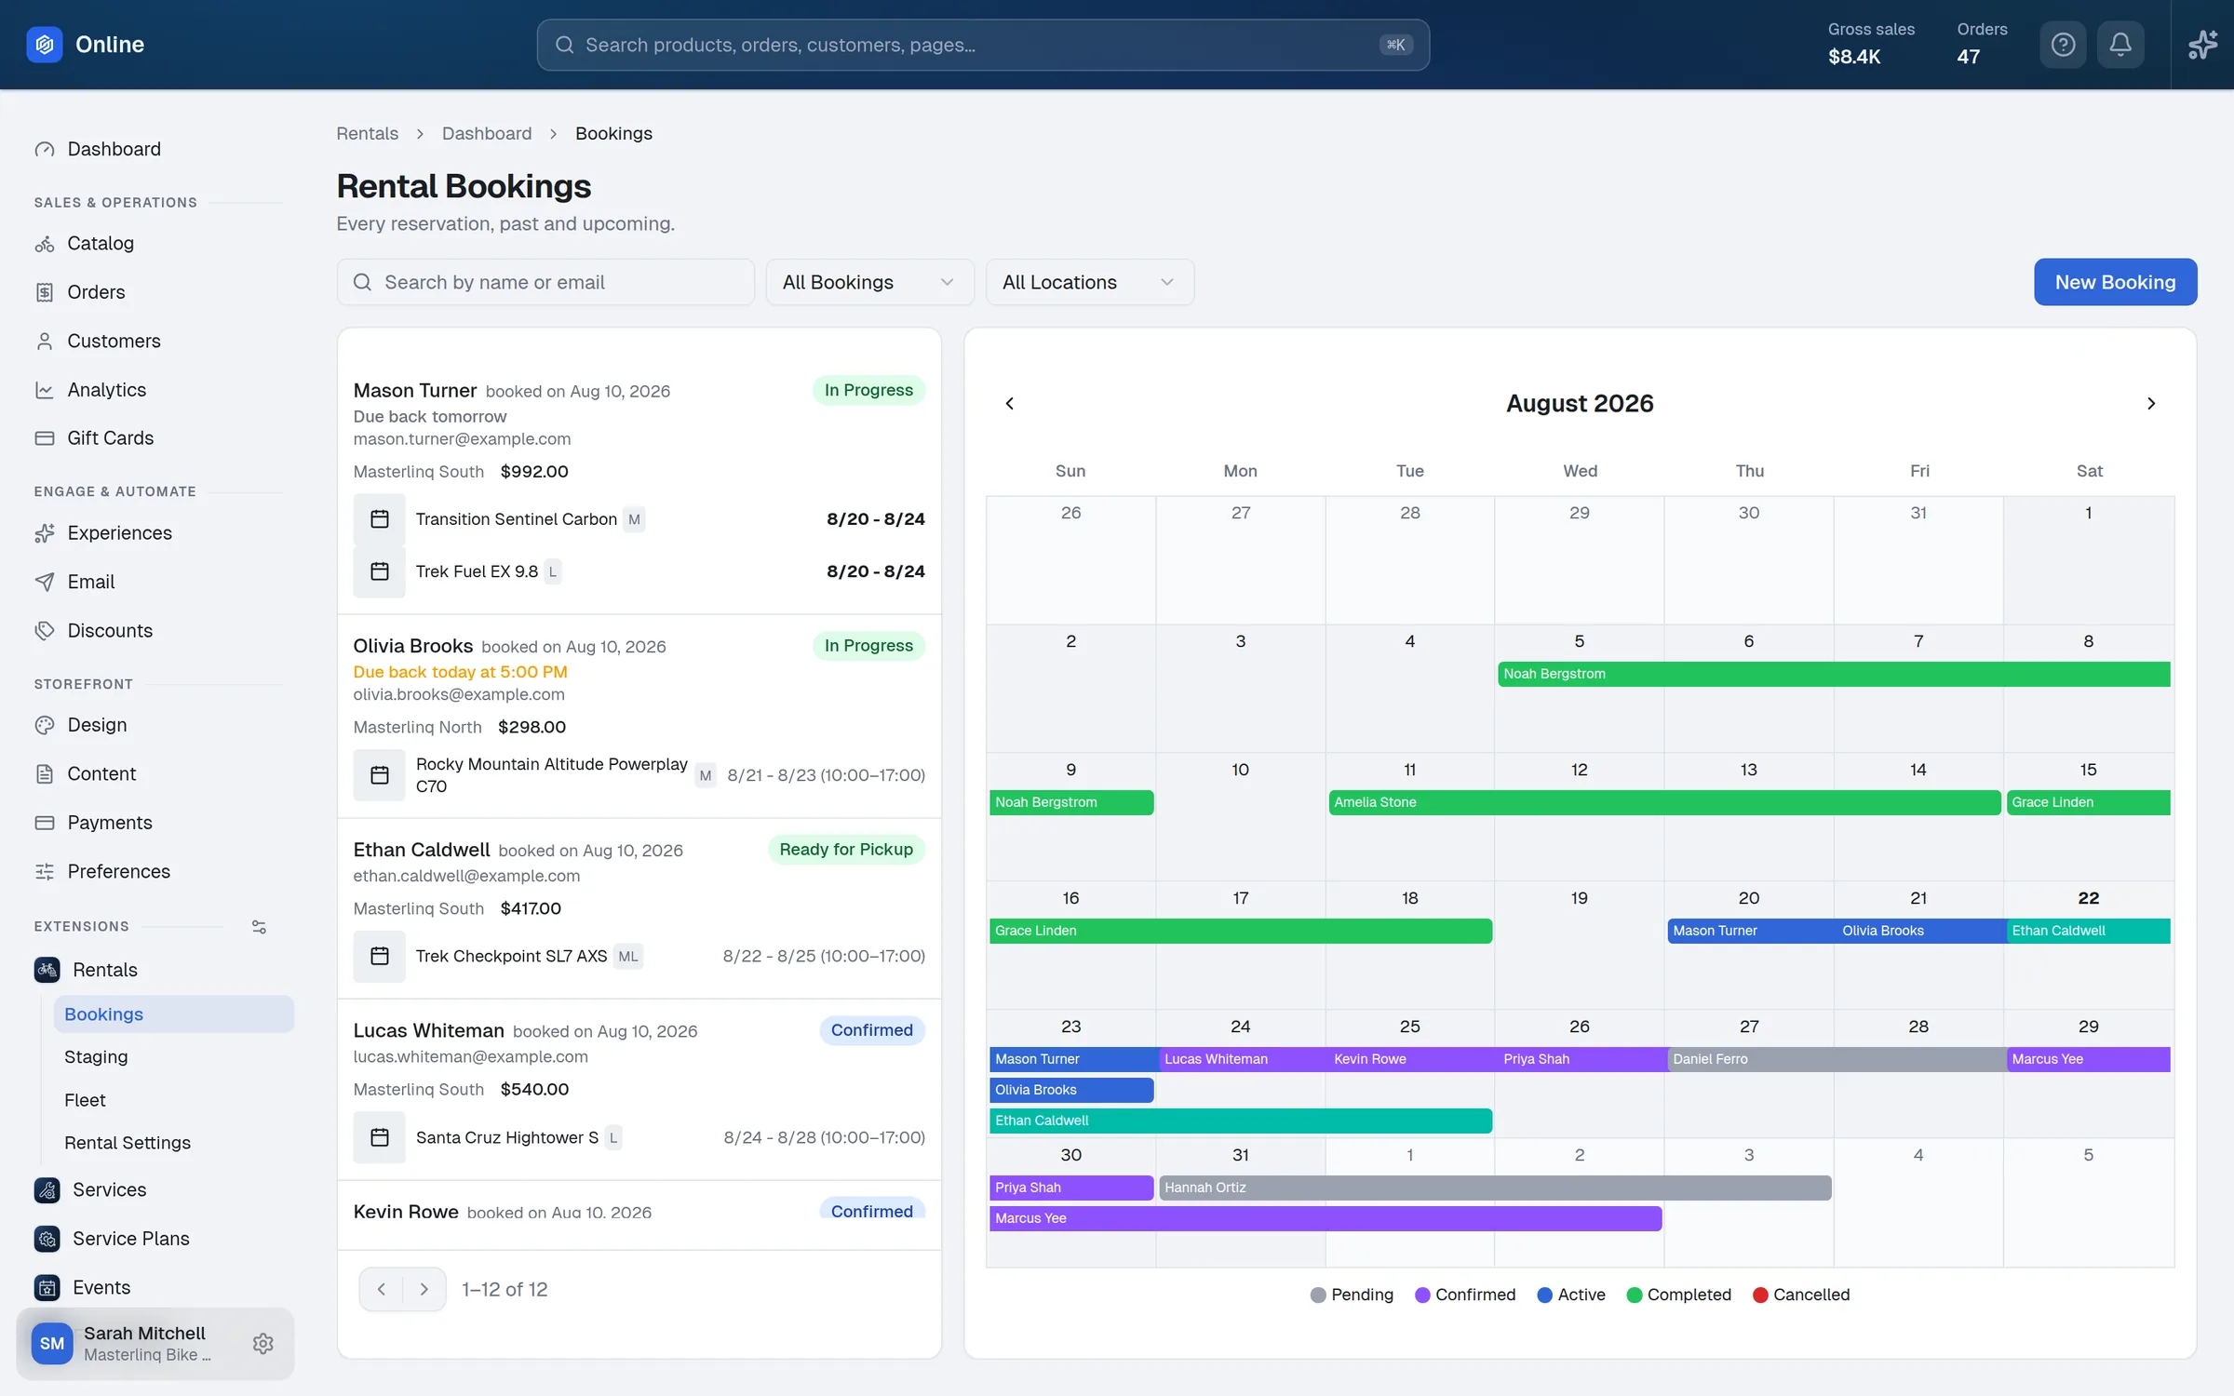
Task: Click calendar icon for Trek Fuel EX 9.8
Action: (379, 571)
